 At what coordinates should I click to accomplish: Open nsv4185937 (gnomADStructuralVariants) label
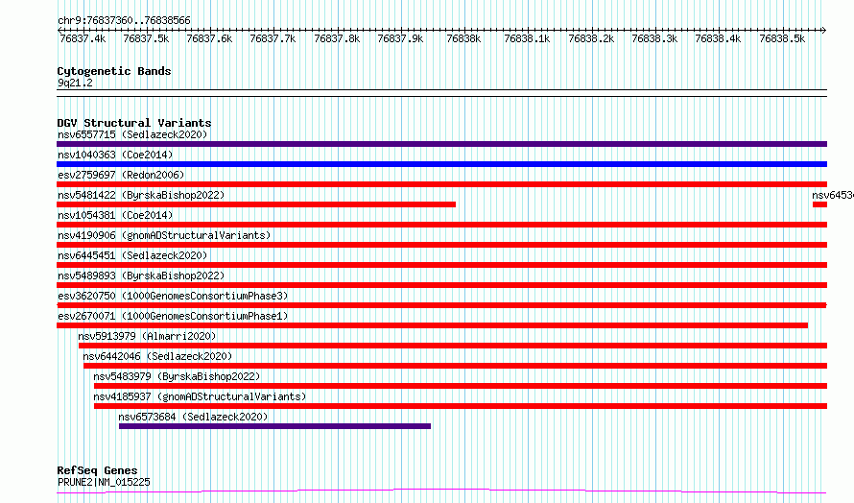pos(200,396)
